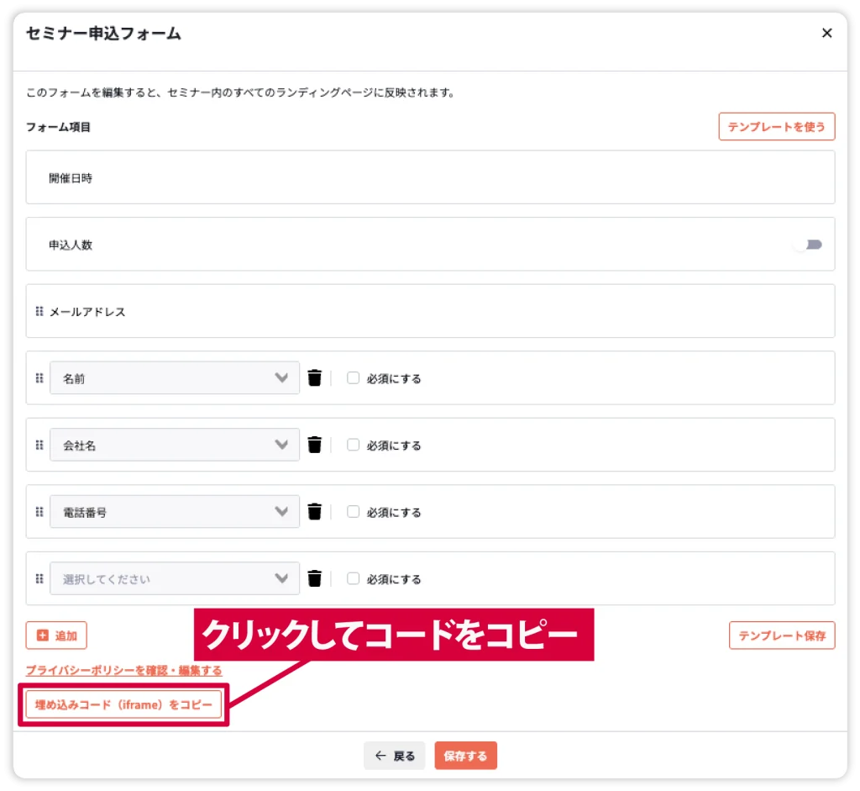The height and width of the screenshot is (791, 860).
Task: Click the drag handle beside 会社名 row
Action: point(39,445)
